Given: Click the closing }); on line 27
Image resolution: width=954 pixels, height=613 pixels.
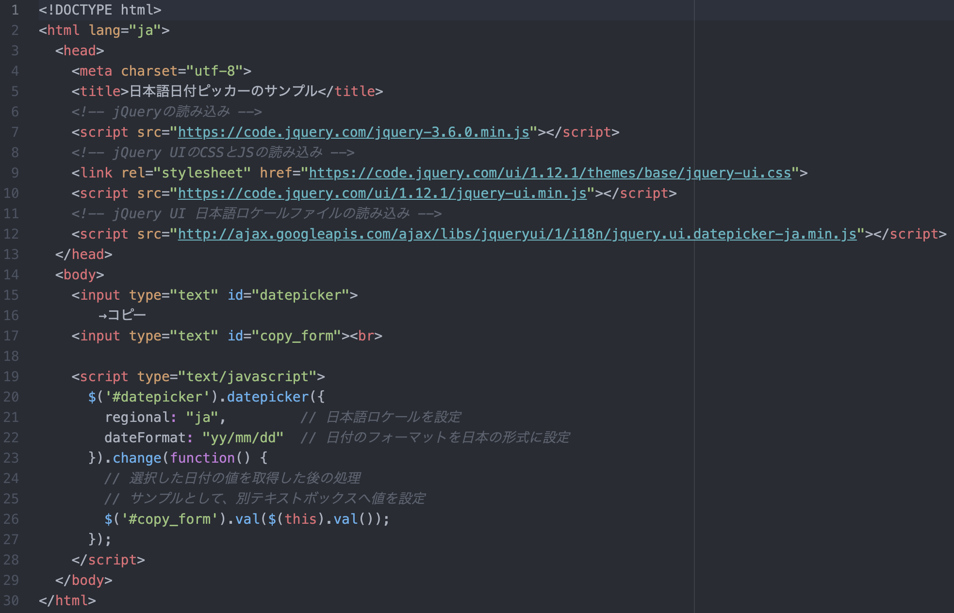Looking at the screenshot, I should pyautogui.click(x=100, y=539).
